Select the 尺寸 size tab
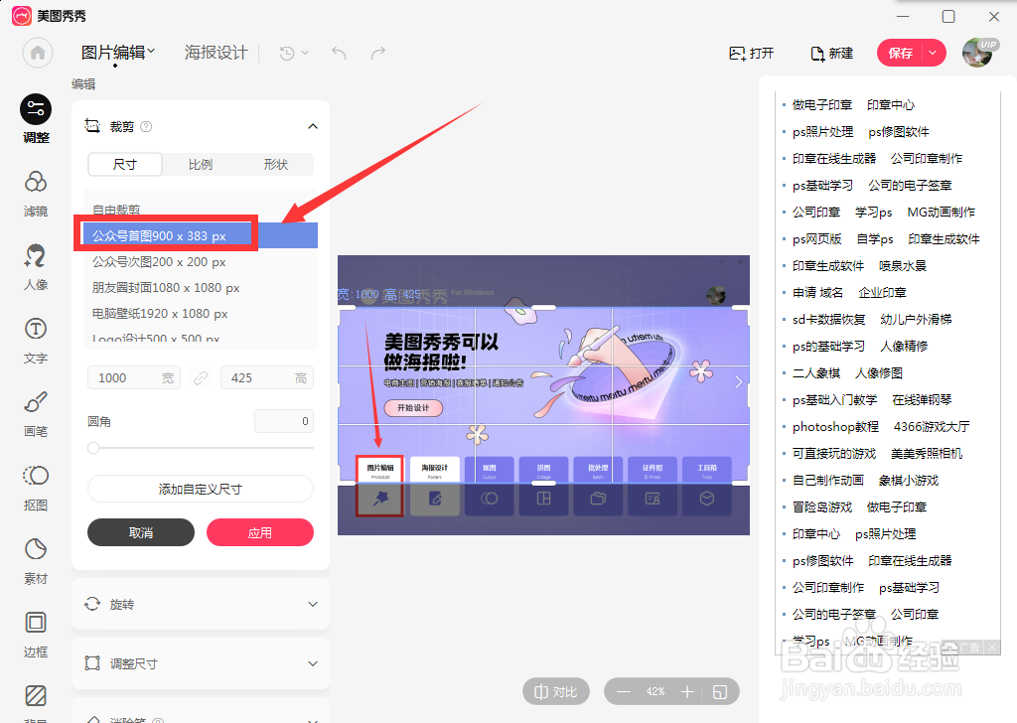Viewport: 1017px width, 723px height. click(124, 165)
